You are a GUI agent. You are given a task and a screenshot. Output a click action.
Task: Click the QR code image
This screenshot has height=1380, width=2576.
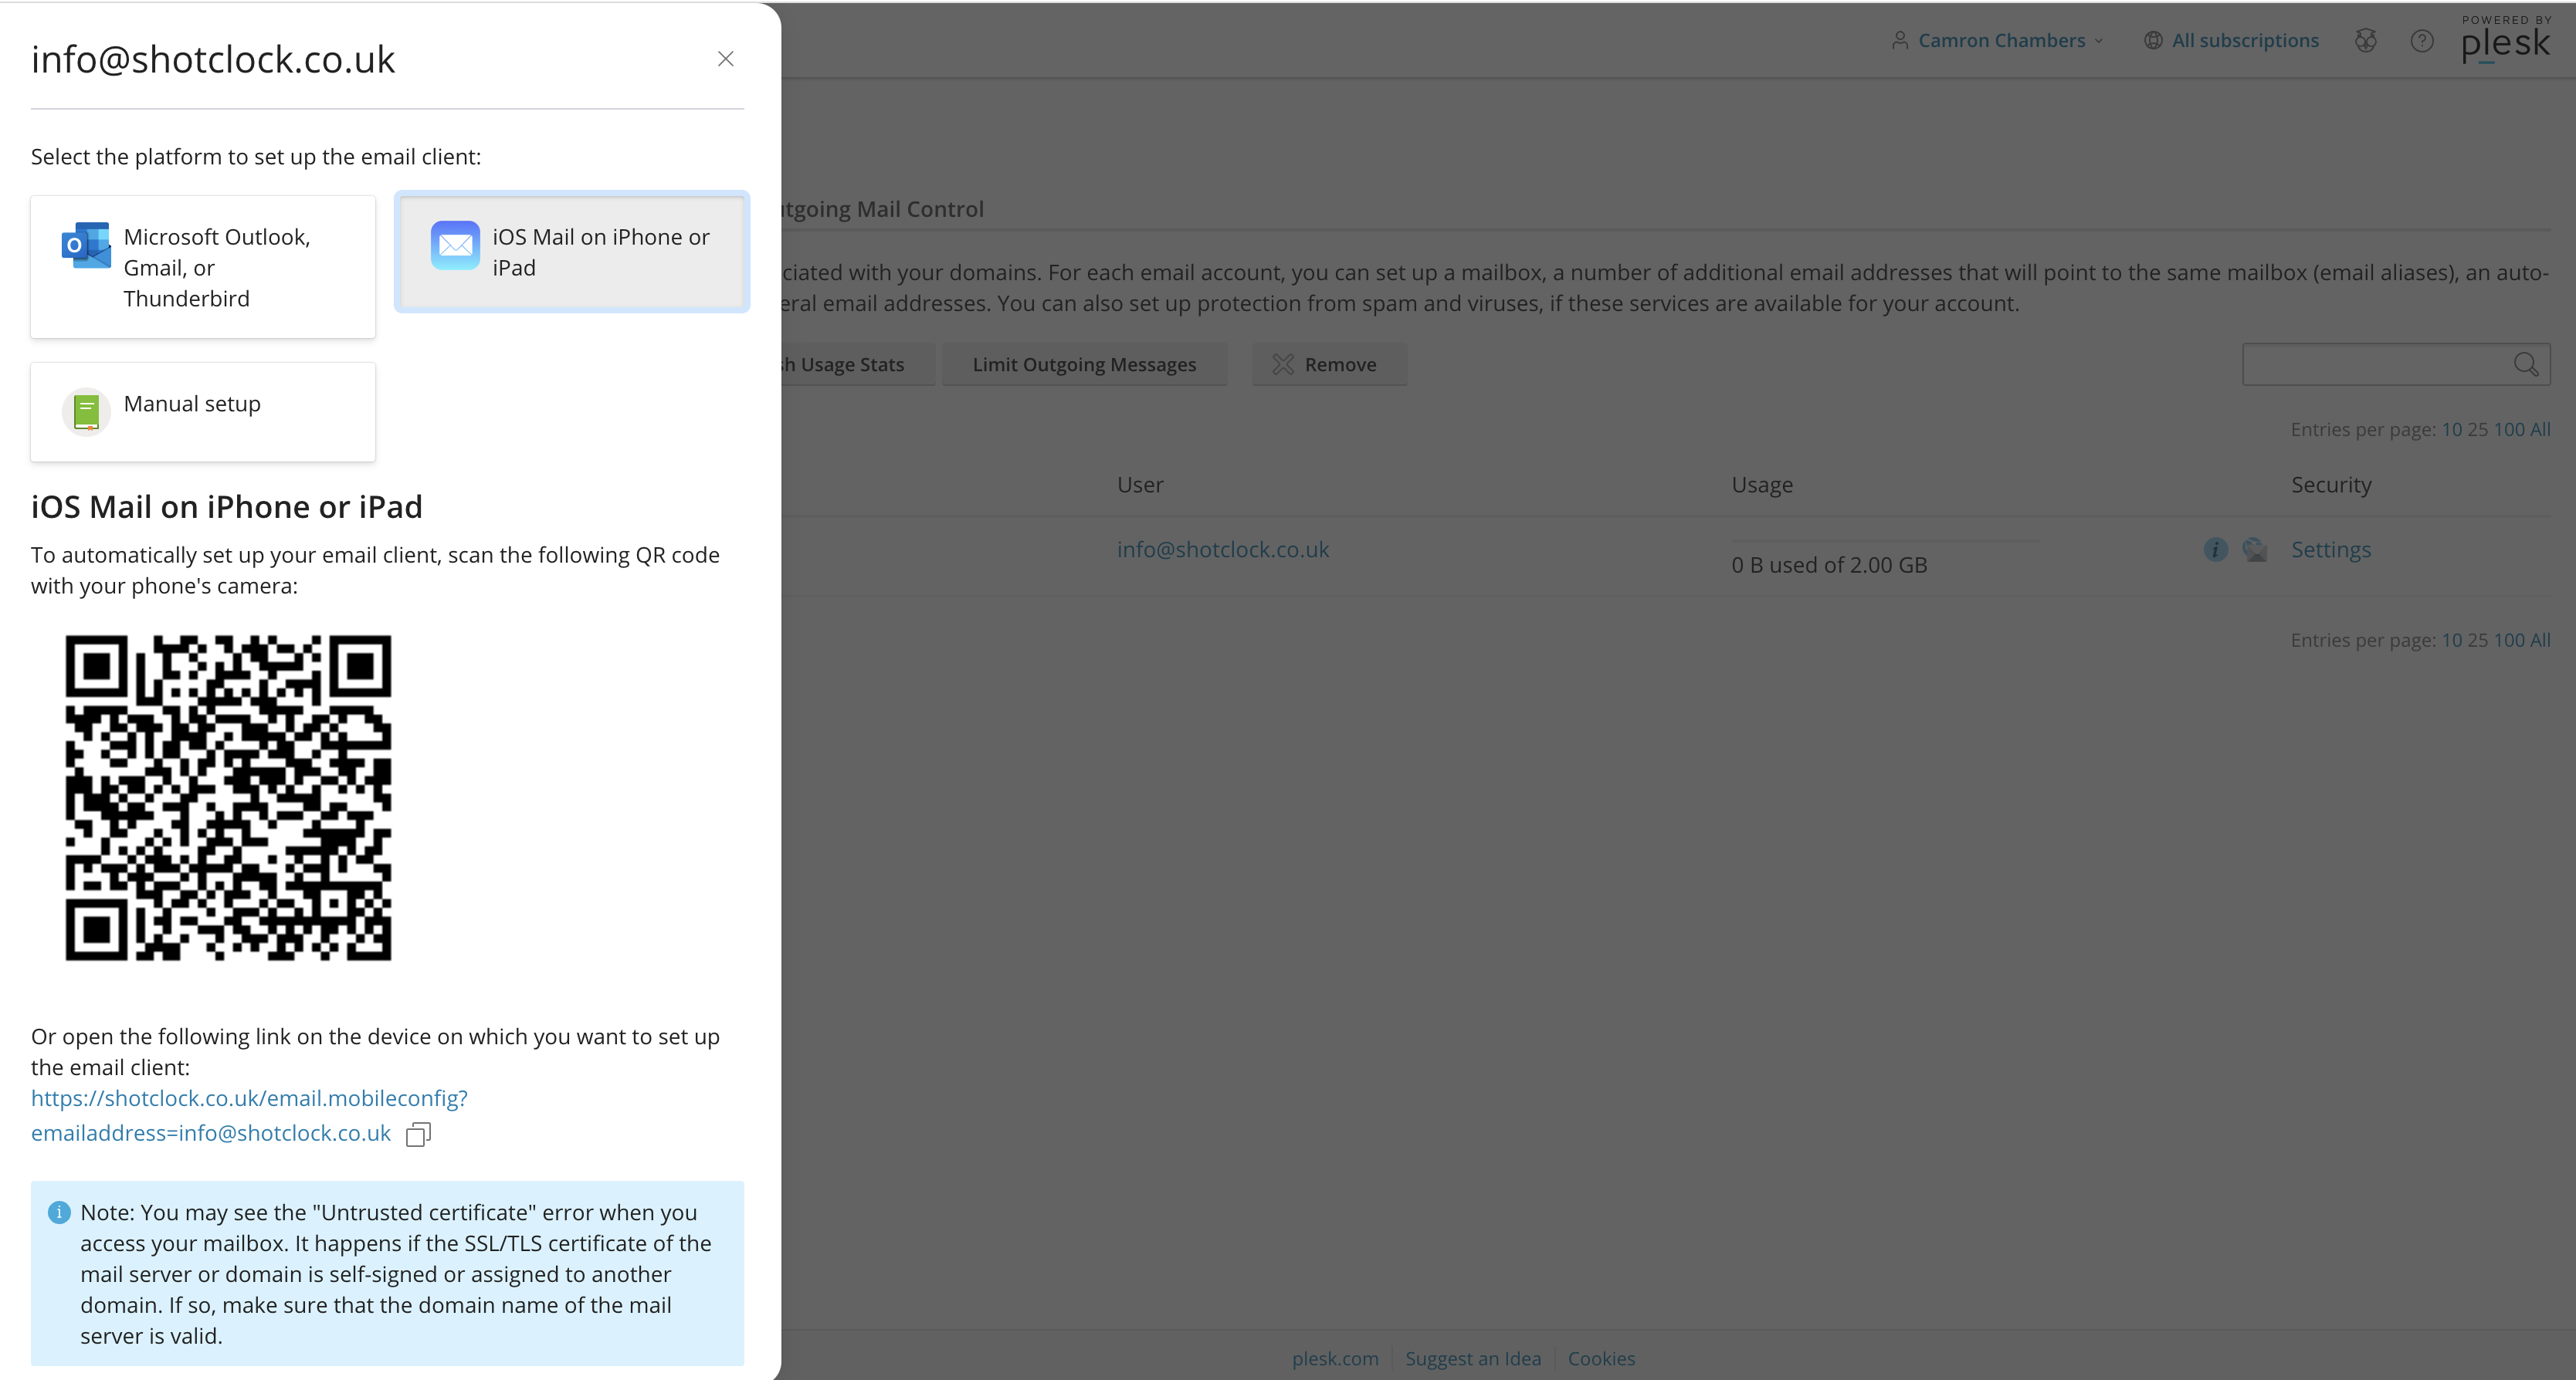(228, 797)
